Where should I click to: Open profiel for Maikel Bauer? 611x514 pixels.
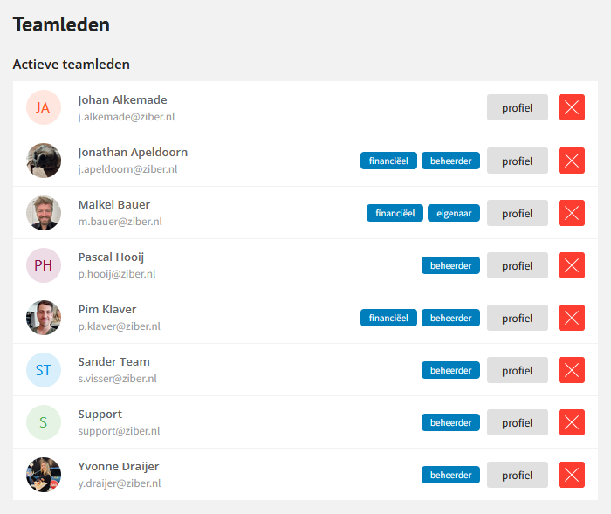(x=517, y=213)
